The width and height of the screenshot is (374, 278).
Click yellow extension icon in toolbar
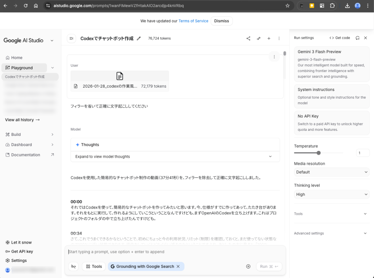(312, 6)
